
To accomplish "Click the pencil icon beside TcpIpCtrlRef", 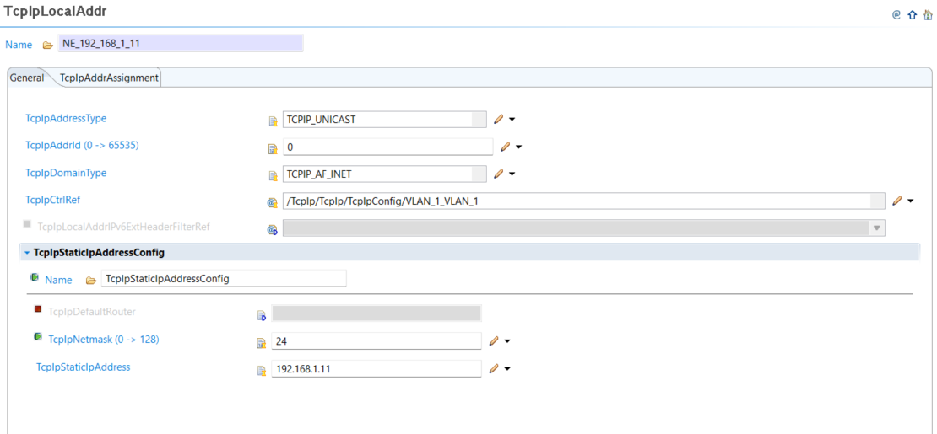I will point(897,201).
